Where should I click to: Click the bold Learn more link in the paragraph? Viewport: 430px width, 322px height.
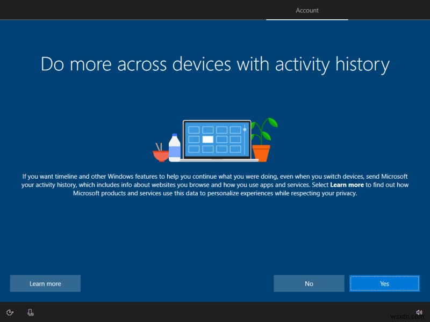pyautogui.click(x=347, y=184)
